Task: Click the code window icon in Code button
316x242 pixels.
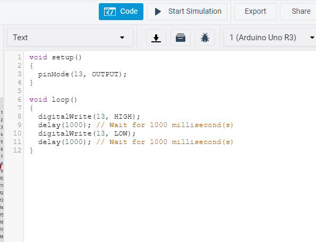Action: coord(110,12)
